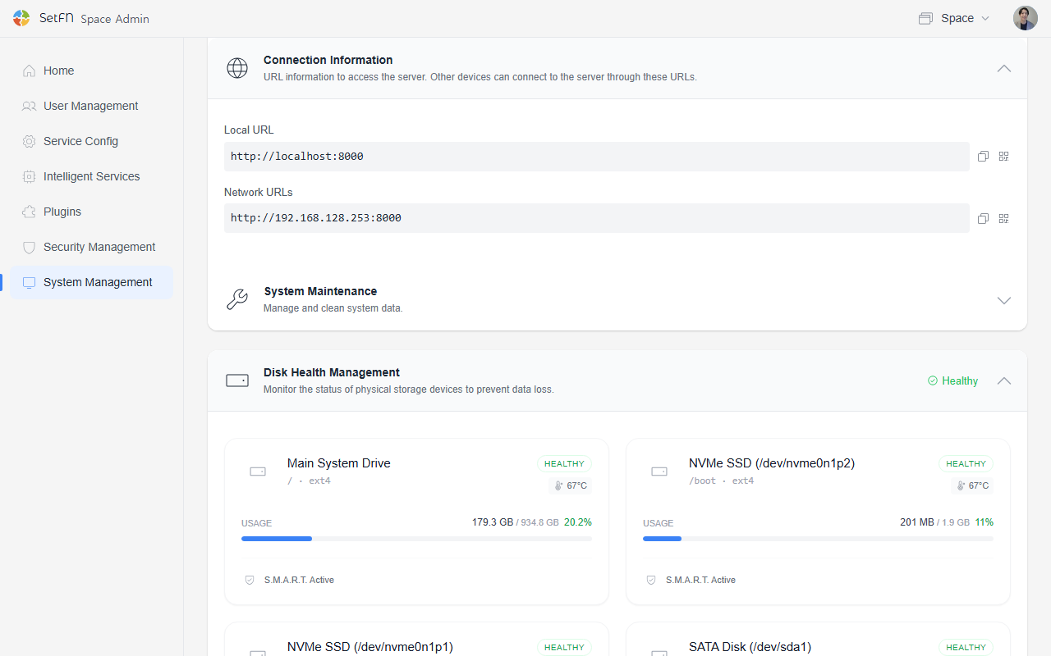The image size is (1051, 656).
Task: Click the Main System Drive card title
Action: [339, 463]
